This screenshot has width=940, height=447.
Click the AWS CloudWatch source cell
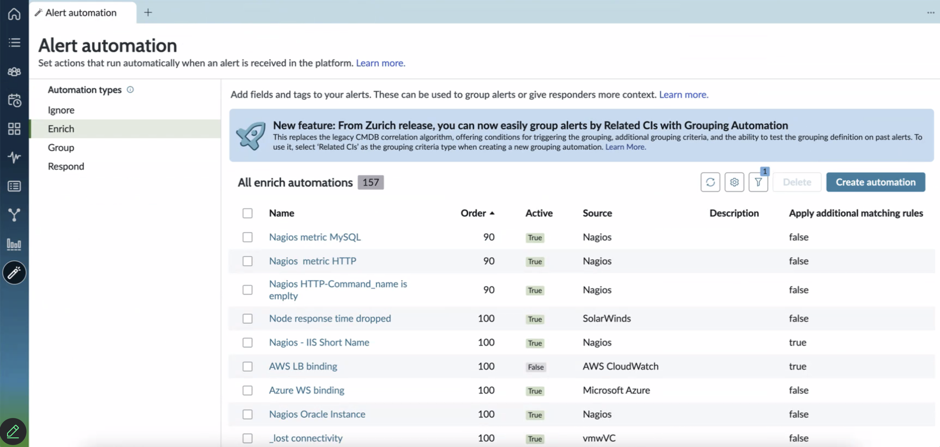[620, 366]
